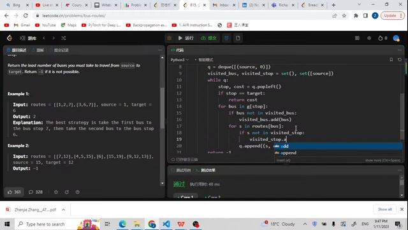The height and width of the screenshot is (230, 408).
Task: Click the Chrome Update button
Action: click(393, 15)
